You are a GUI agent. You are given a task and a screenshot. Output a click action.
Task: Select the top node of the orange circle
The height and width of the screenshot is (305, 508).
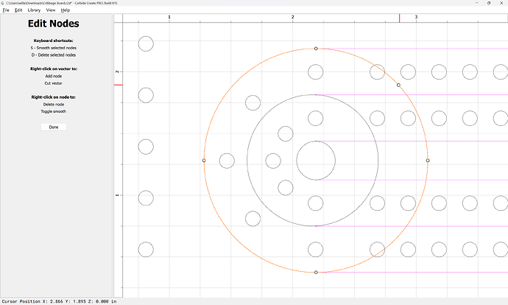tap(316, 49)
